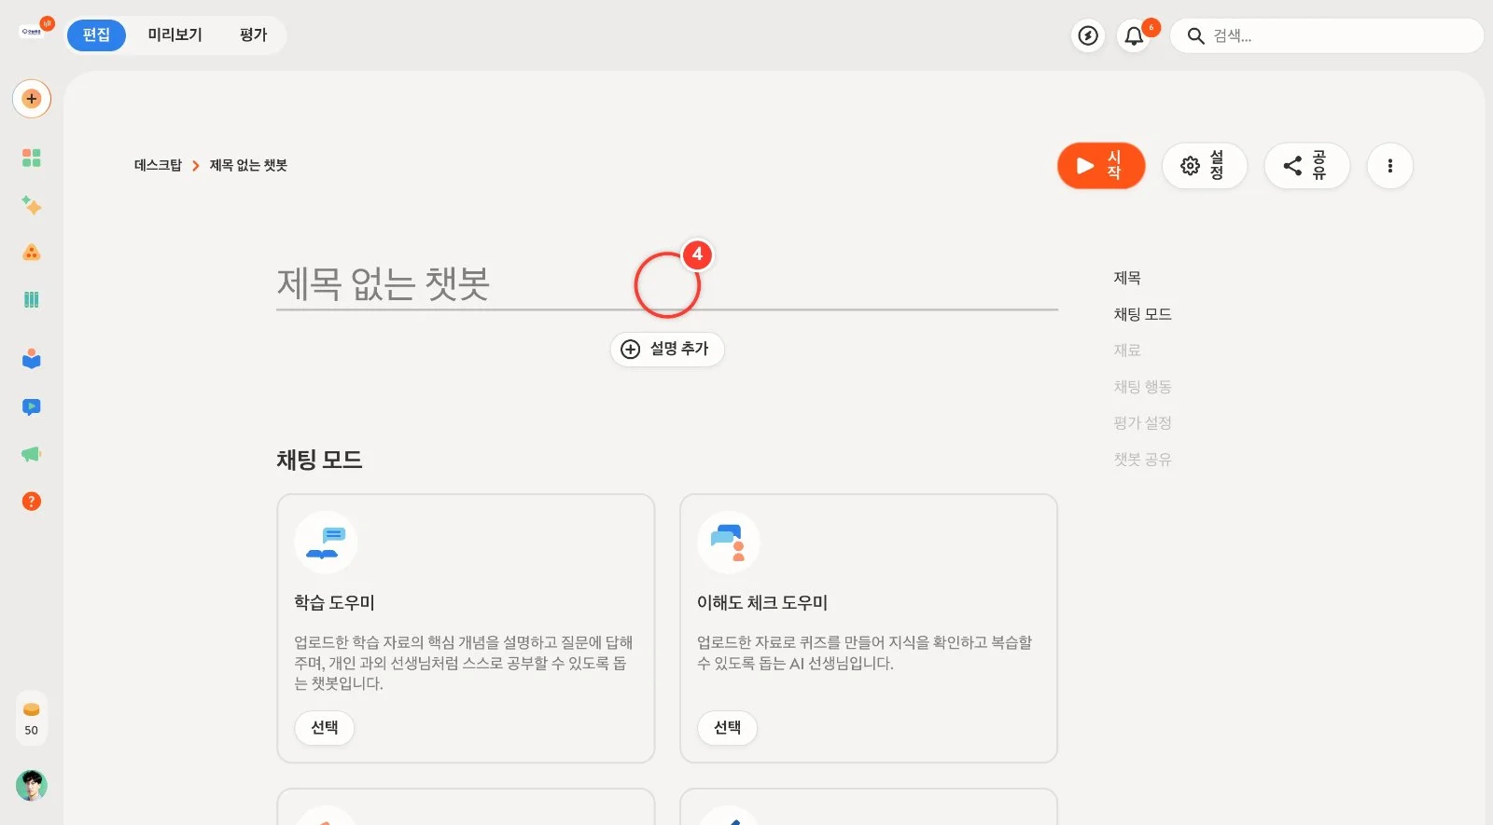Jump to 제목 in the outline navigation
1493x825 pixels.
click(x=1127, y=278)
